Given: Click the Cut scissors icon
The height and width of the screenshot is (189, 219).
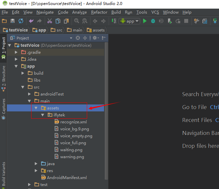Looking at the screenshot, I should [50, 21].
